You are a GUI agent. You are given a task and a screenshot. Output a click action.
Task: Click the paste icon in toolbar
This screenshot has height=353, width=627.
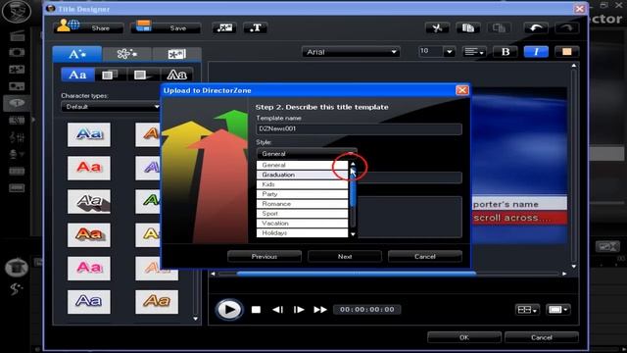499,28
